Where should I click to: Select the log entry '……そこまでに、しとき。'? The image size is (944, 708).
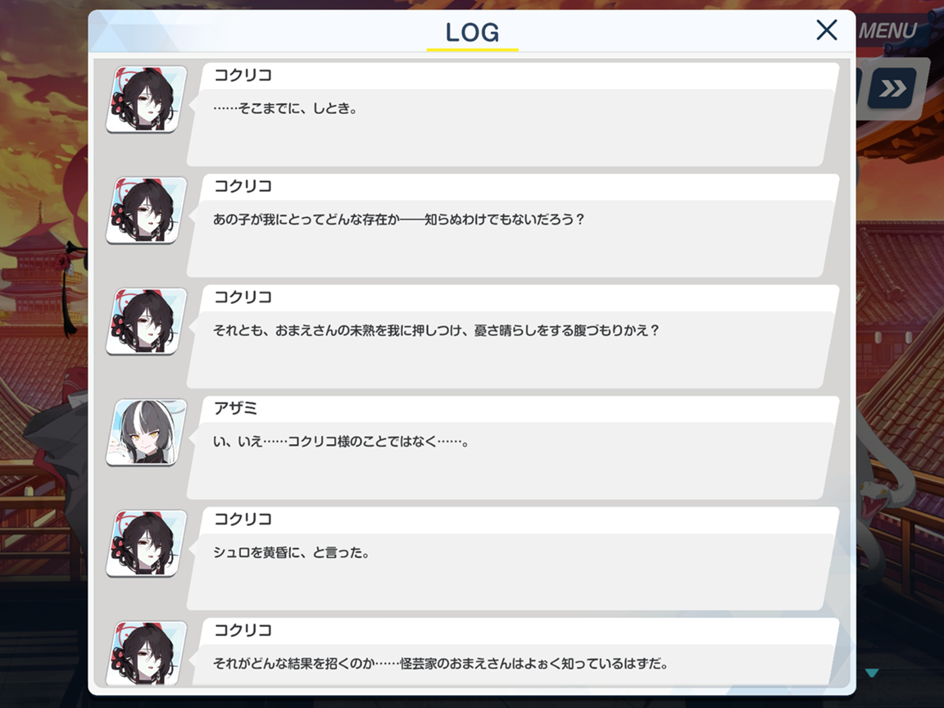(513, 115)
